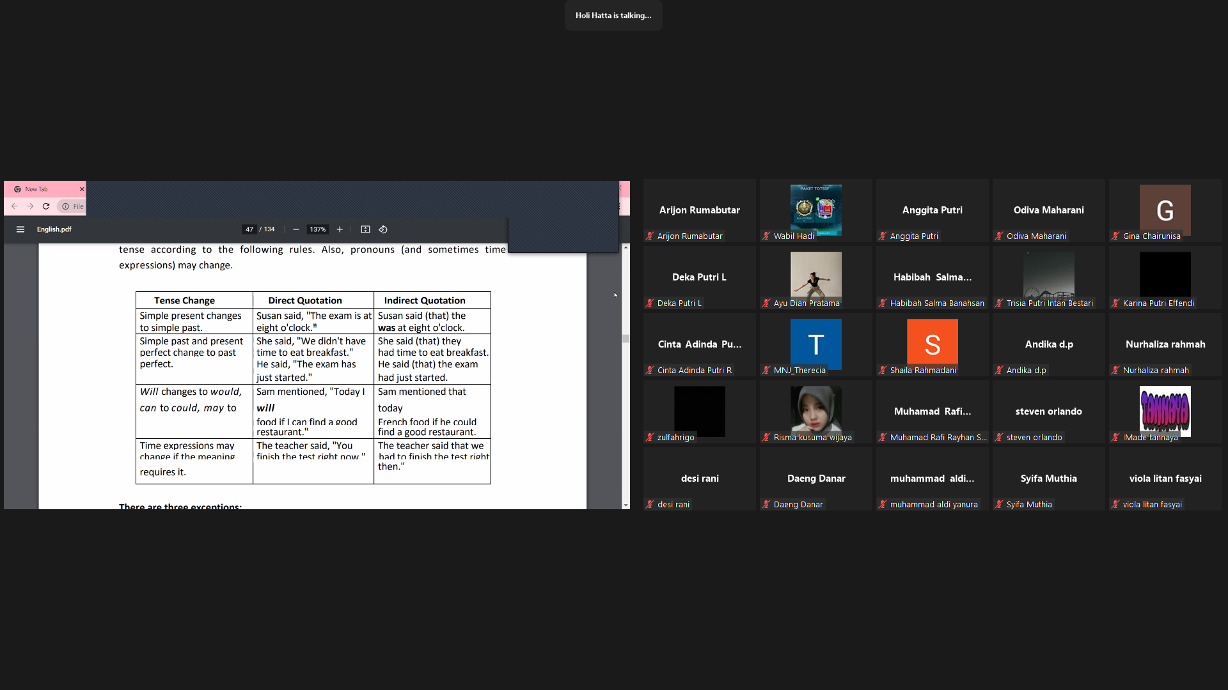
Task: Click Syifa Muthia's muted mic icon
Action: pos(999,504)
